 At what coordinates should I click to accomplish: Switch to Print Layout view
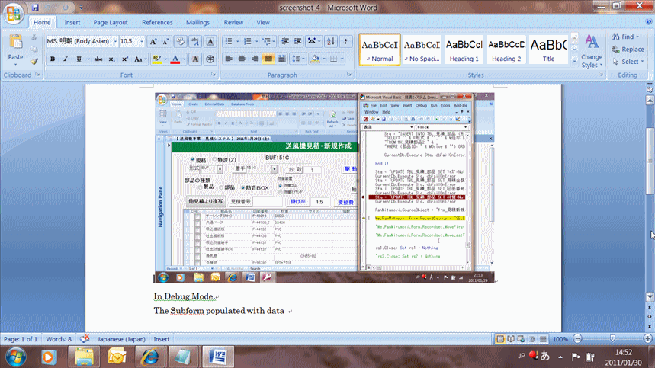[499, 339]
